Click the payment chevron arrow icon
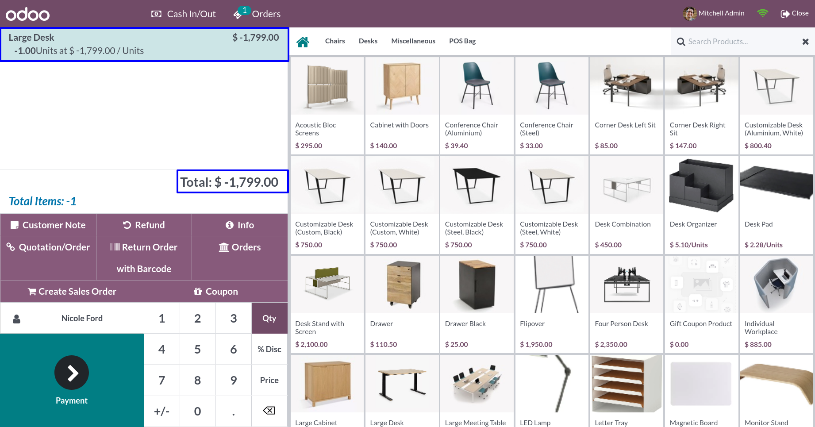Viewport: 815px width, 427px height. pyautogui.click(x=72, y=373)
